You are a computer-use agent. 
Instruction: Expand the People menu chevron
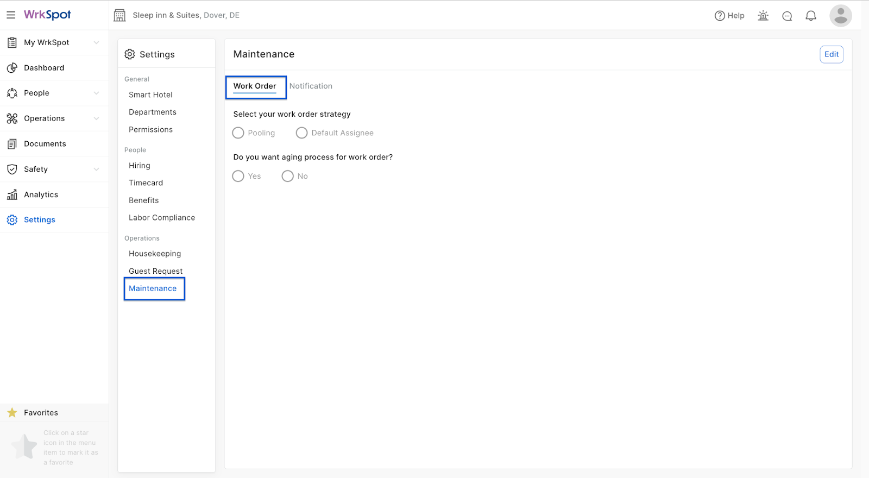click(x=96, y=93)
